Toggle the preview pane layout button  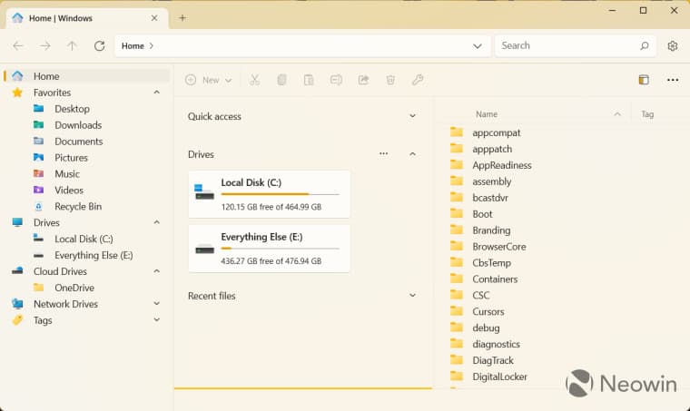644,80
